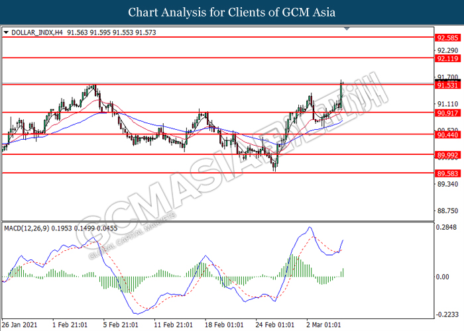Viewport: 464px width, 331px height.
Task: Click the triangle beside the DOLLAR_INDX,H4 symbol
Action: [6, 31]
